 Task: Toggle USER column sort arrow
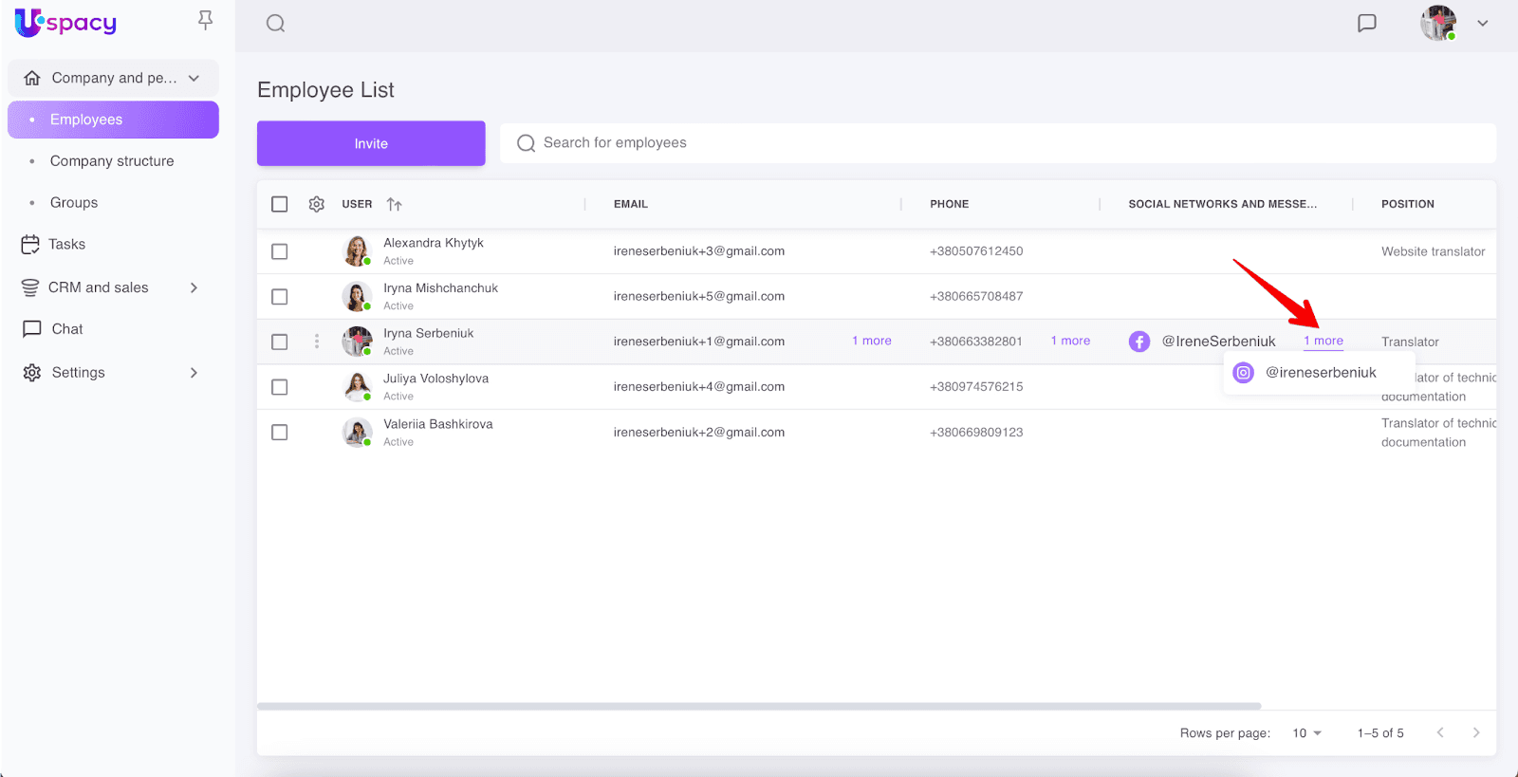tap(395, 204)
